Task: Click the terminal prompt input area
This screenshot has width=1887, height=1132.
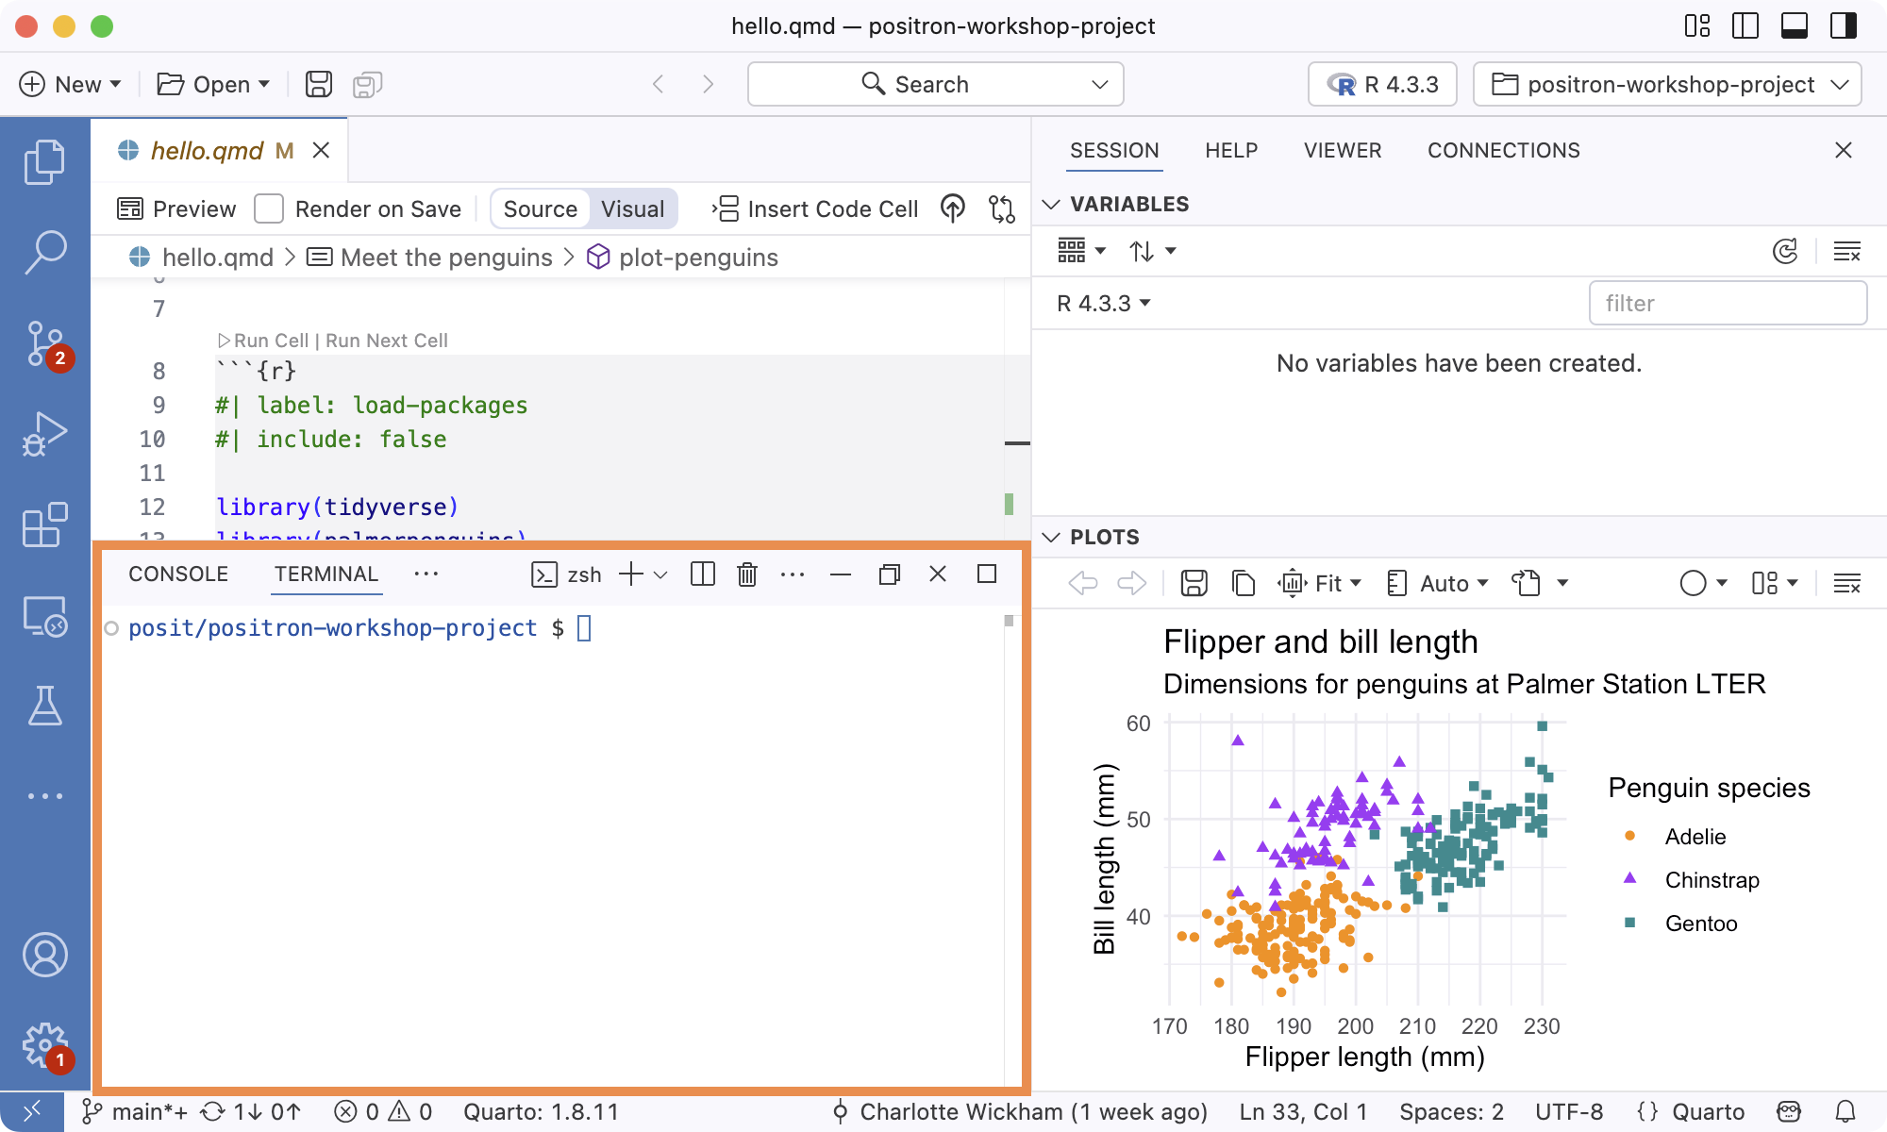Action: [x=584, y=628]
